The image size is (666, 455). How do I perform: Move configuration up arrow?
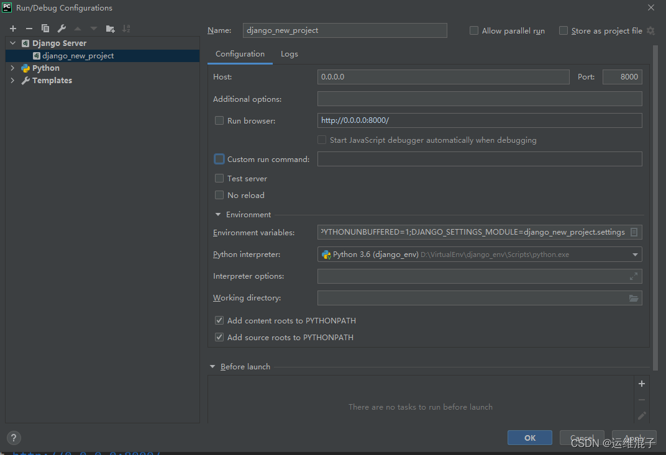click(x=78, y=29)
